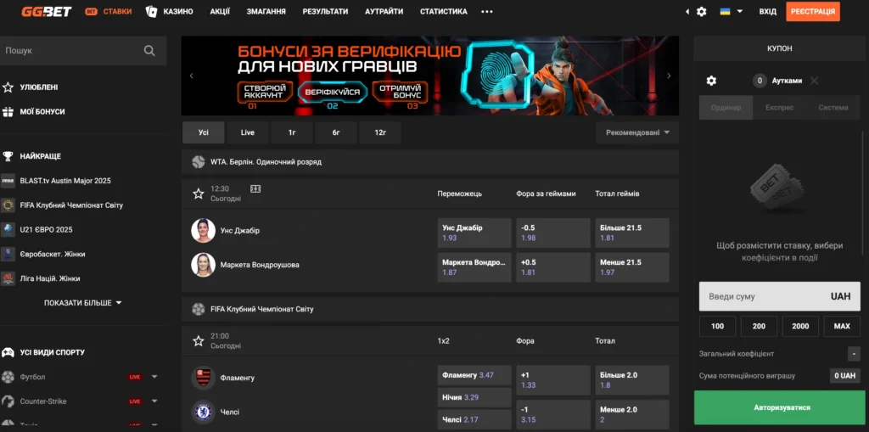Click the Челсі team crest
Screen dimensions: 869x432
[x=203, y=412]
